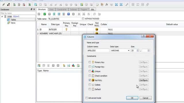The image size is (184, 103).
Task: Switch to the Data tab
Action: pos(51,9)
